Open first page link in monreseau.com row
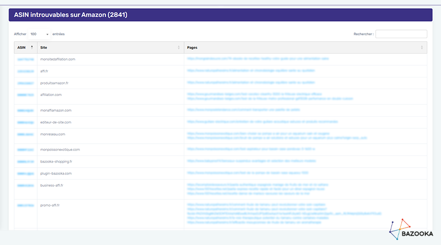The height and width of the screenshot is (245, 441). pos(258,134)
